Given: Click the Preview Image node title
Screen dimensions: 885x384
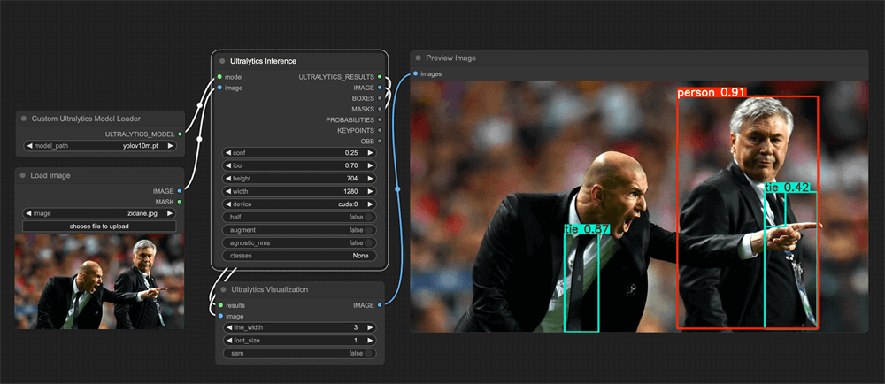Looking at the screenshot, I should [451, 58].
